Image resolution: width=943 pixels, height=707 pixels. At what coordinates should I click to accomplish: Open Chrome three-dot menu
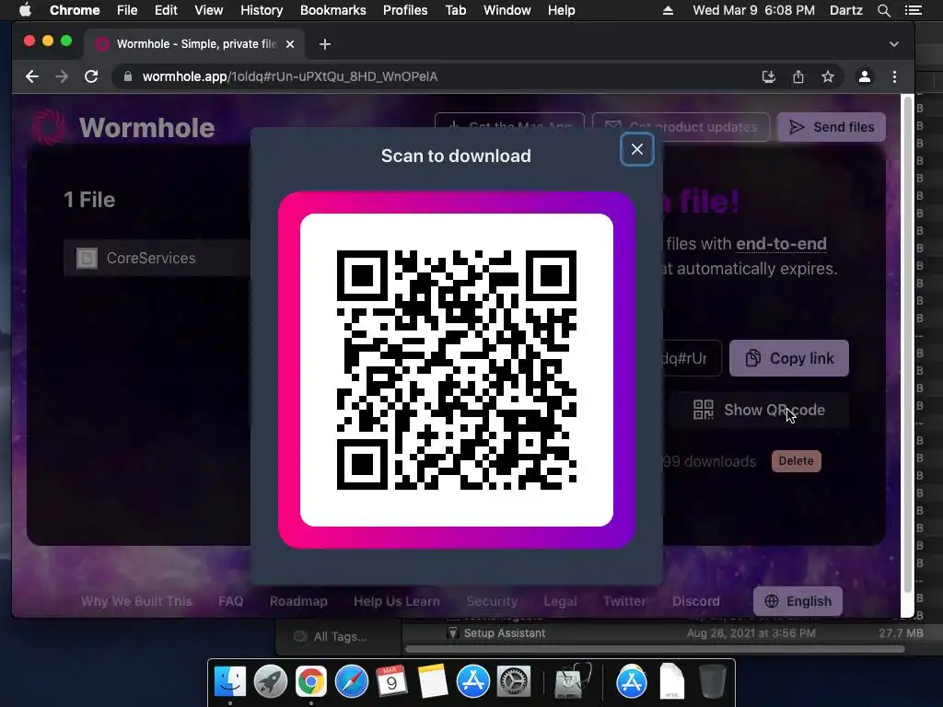(x=894, y=76)
